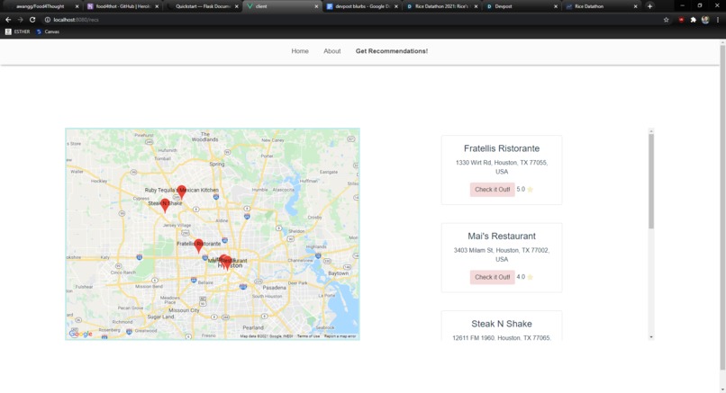The image size is (726, 393).
Task: Click the Fratellis Ristorante card title
Action: point(502,148)
